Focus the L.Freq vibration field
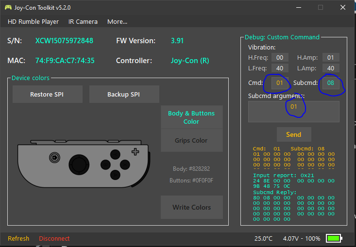The height and width of the screenshot is (247, 356). click(x=280, y=68)
